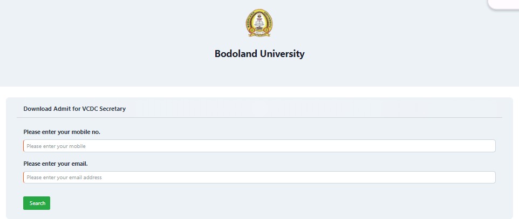Click the 'Please enter your email address' placeholder
This screenshot has width=519, height=219.
coord(64,178)
